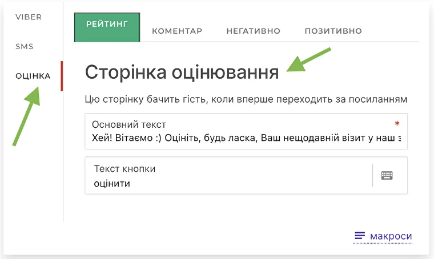Click the green arrow beside the page heading
The height and width of the screenshot is (259, 434).
308,60
